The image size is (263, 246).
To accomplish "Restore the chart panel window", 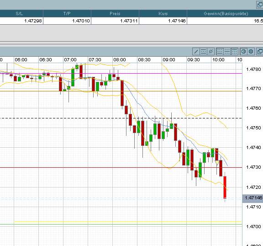I will tap(260, 52).
